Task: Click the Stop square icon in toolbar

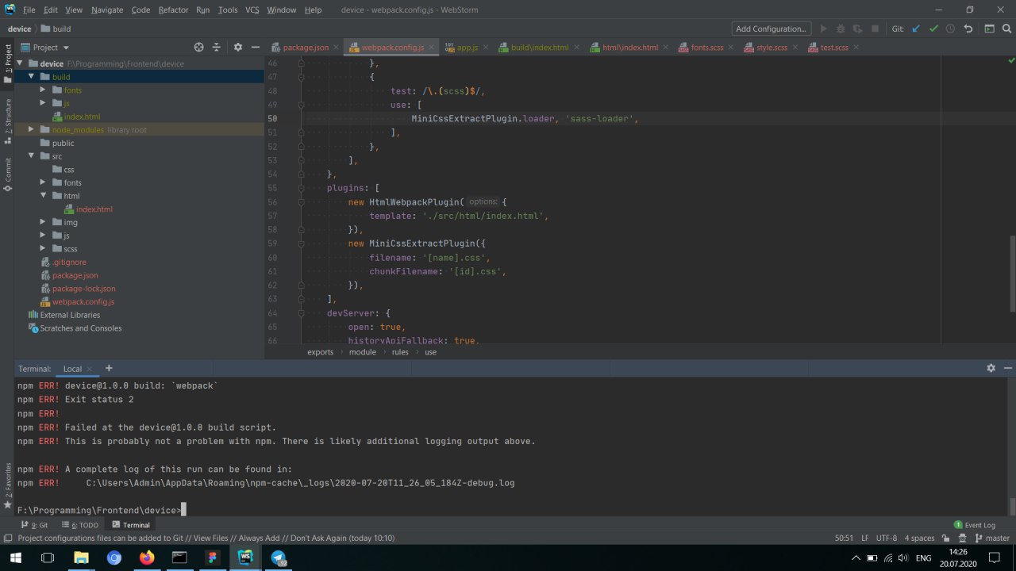Action: [875, 29]
